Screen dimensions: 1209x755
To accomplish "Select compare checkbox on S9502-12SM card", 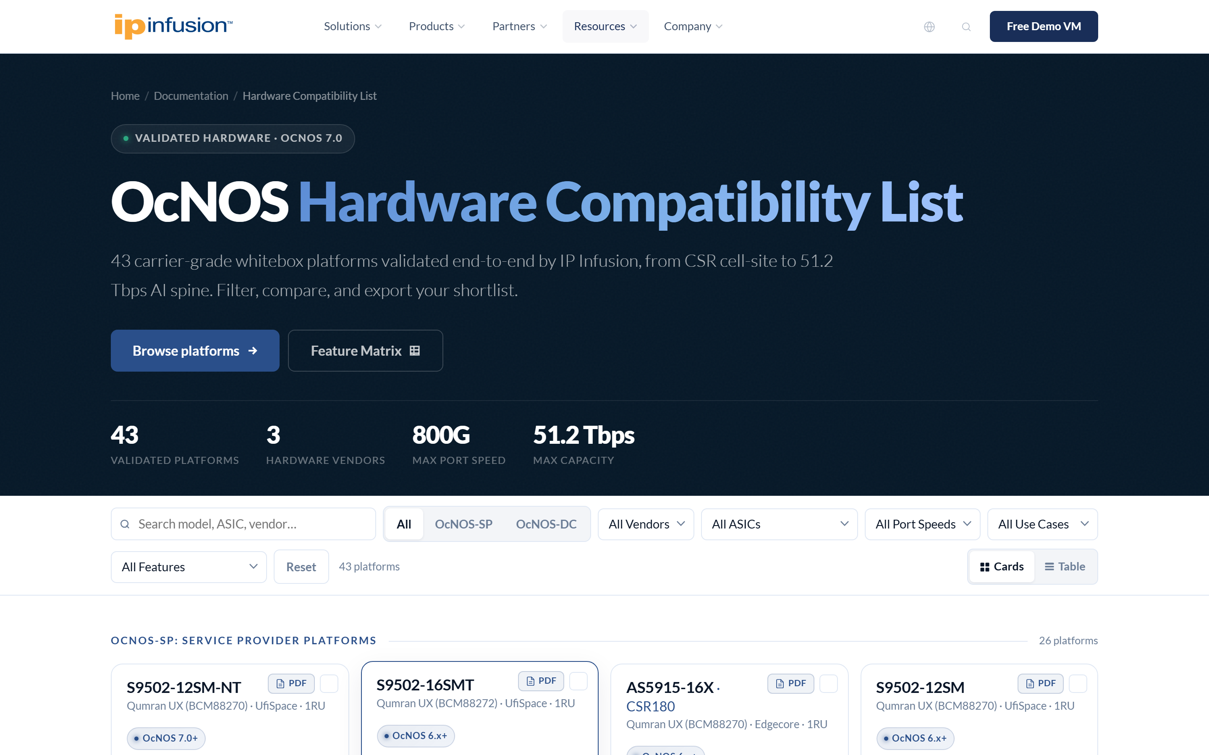I will click(1078, 684).
